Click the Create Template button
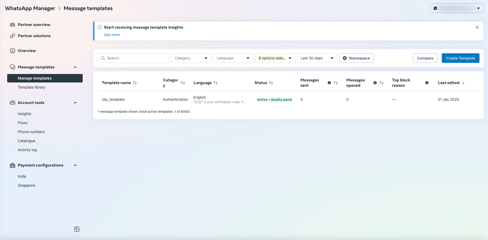 460,58
